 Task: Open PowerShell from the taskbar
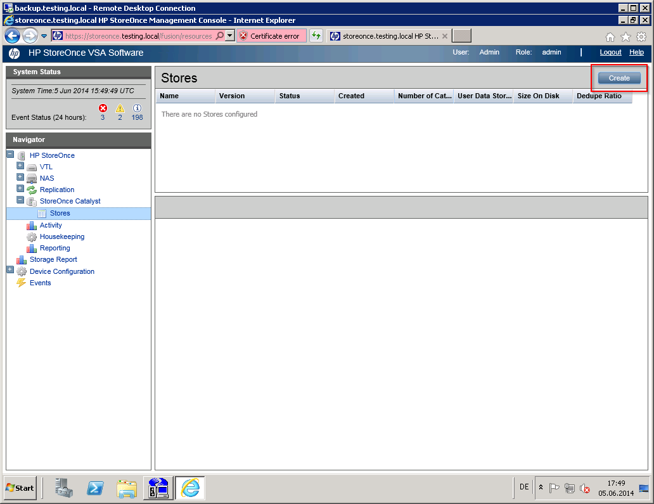tap(95, 488)
